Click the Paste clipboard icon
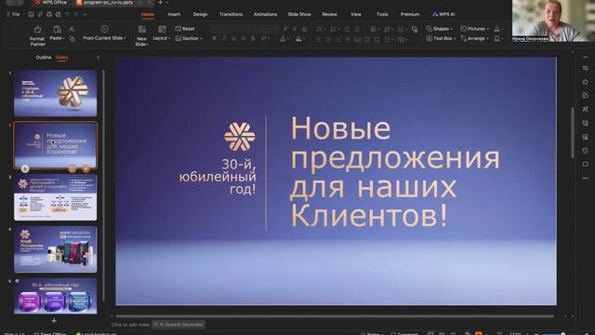 (57, 30)
